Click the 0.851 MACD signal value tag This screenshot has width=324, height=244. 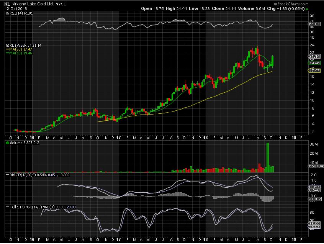315,187
